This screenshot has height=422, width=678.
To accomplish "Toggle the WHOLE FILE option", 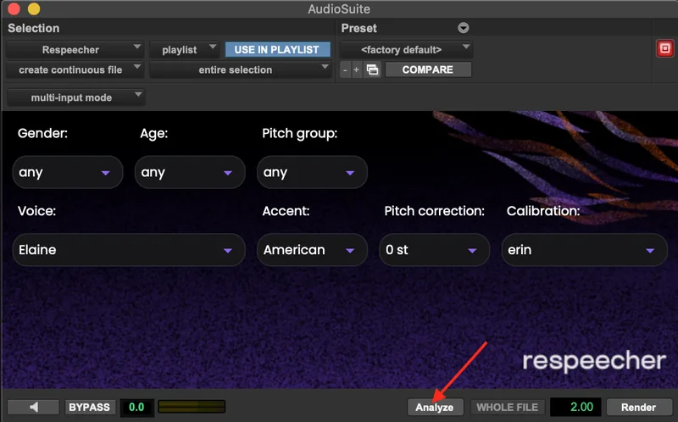I will 507,407.
